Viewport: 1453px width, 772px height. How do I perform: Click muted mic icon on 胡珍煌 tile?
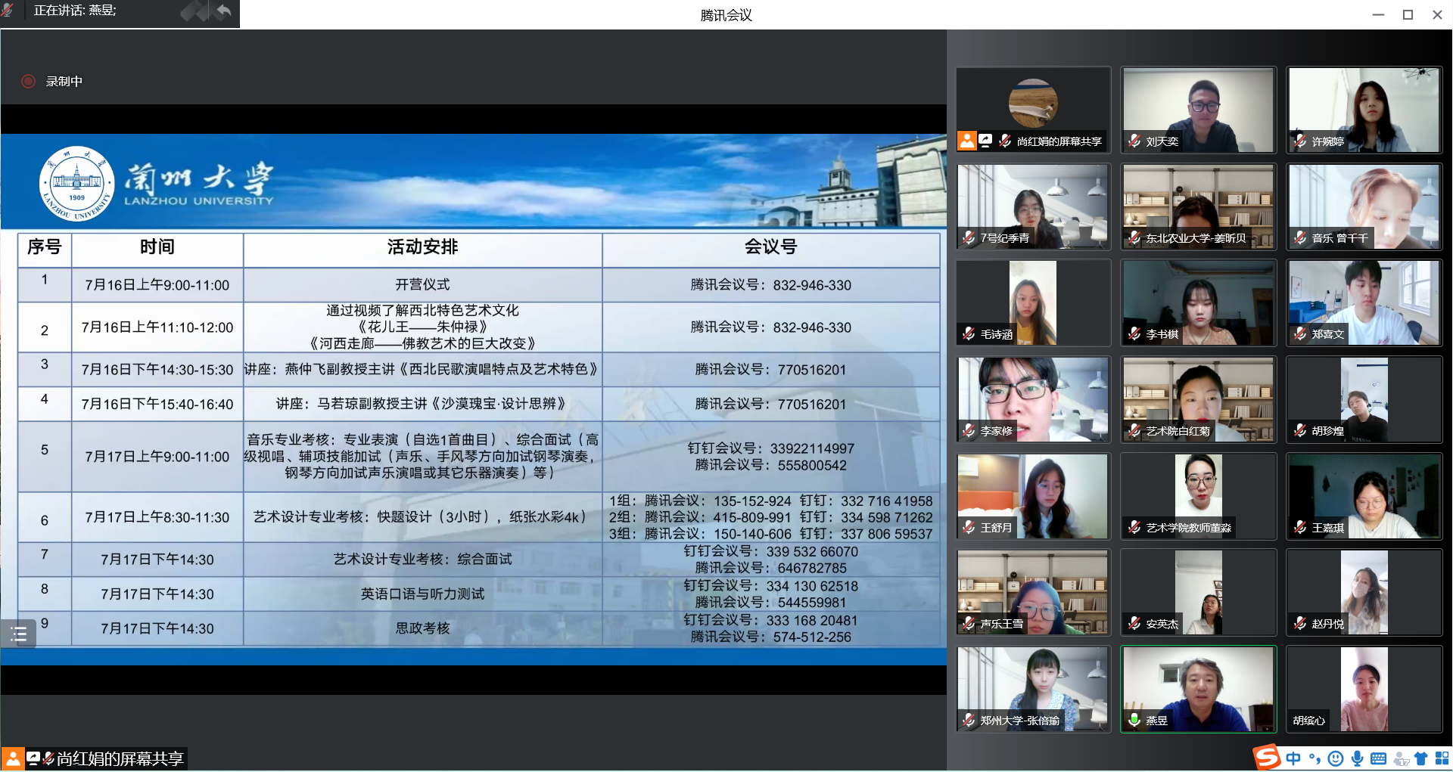tap(1299, 430)
